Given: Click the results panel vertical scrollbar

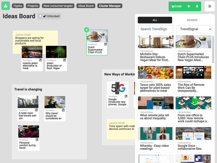Looking at the screenshot, I should [x=213, y=50].
